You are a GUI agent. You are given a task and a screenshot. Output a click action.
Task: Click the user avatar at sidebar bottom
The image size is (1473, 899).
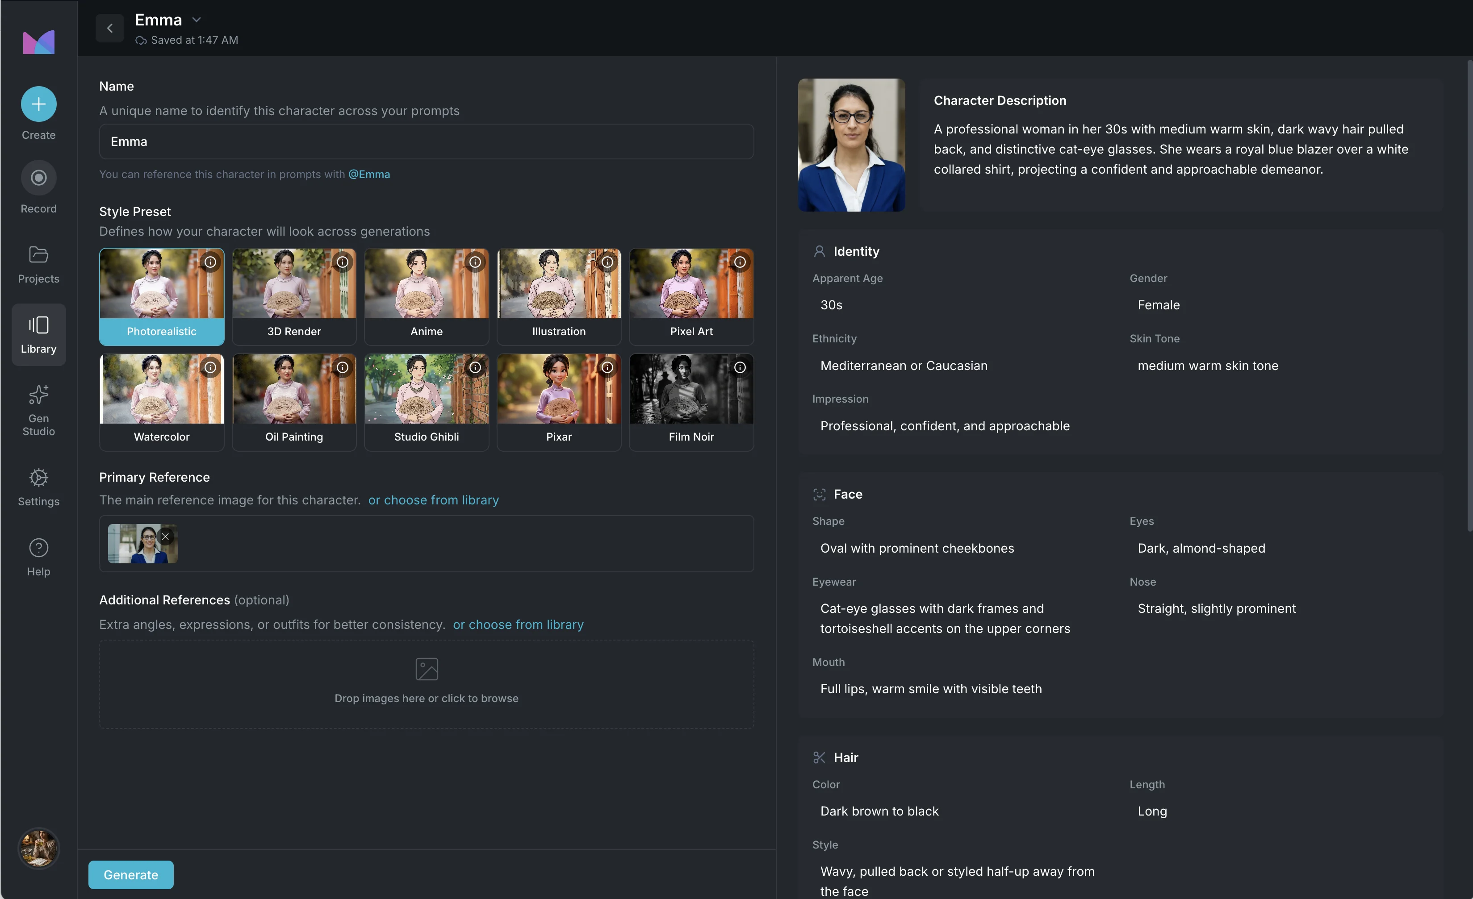click(38, 848)
